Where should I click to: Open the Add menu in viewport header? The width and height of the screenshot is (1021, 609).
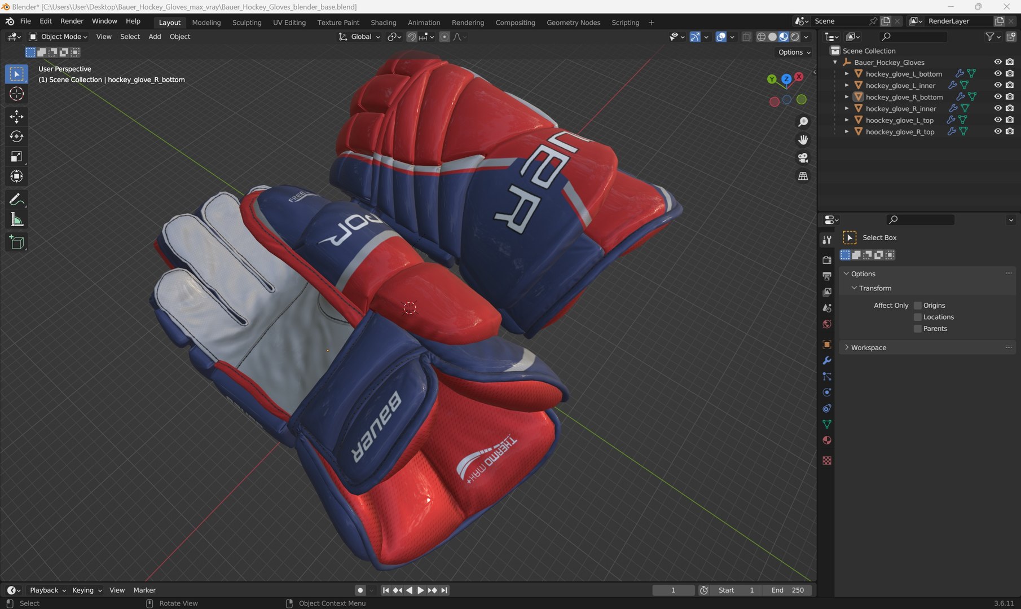[155, 37]
